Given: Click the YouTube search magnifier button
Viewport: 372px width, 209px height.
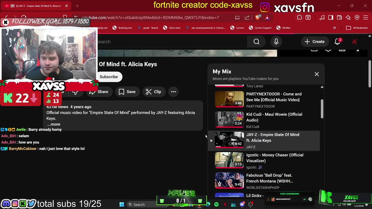Looking at the screenshot, I should [x=256, y=42].
